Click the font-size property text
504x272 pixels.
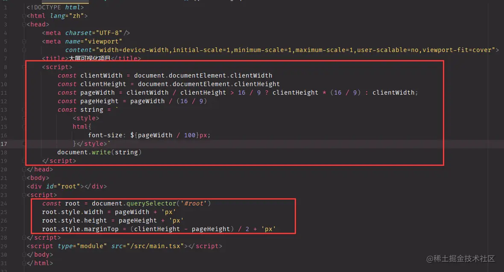[x=105, y=135]
